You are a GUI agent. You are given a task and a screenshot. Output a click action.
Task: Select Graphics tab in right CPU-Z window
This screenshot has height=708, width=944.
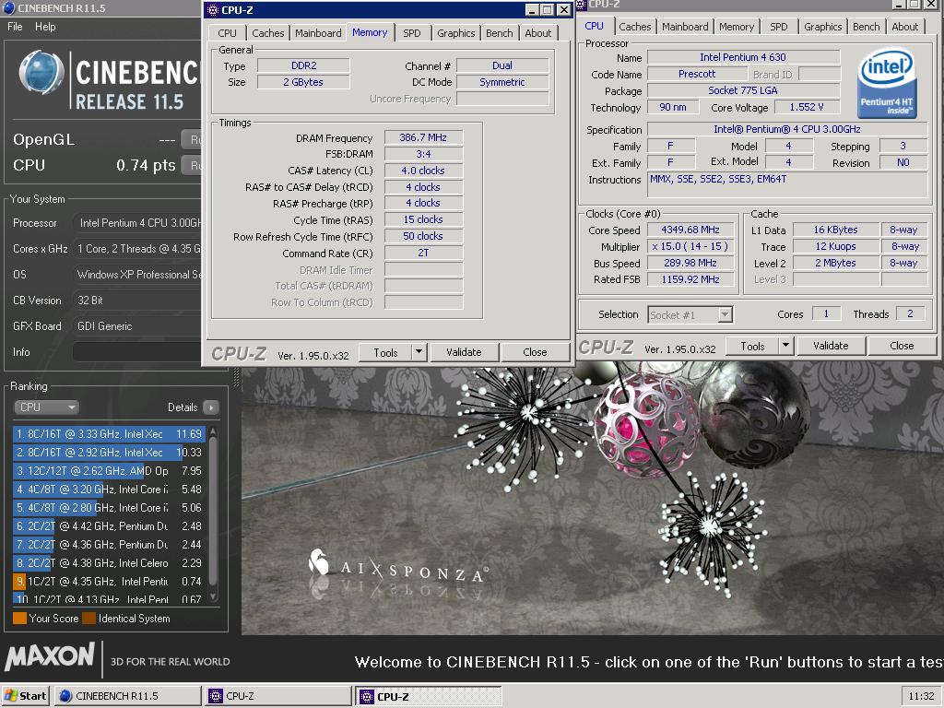click(x=823, y=27)
